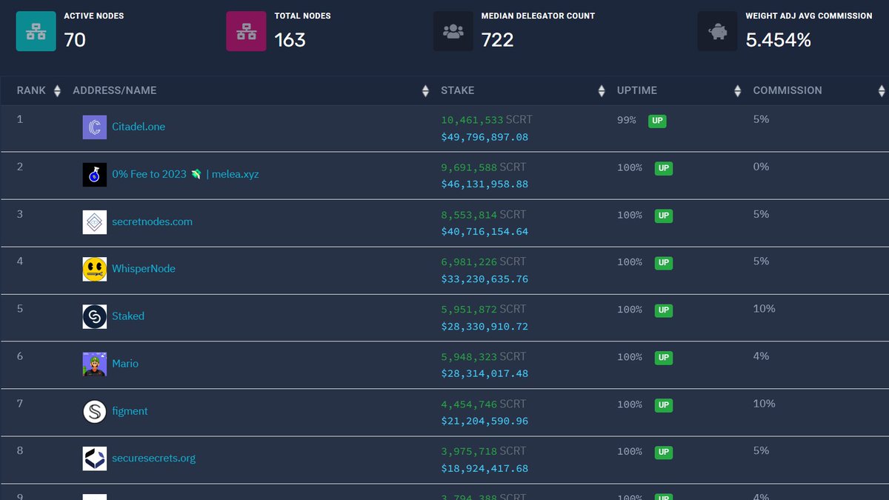Click the value $18,924,417.68

(485, 469)
